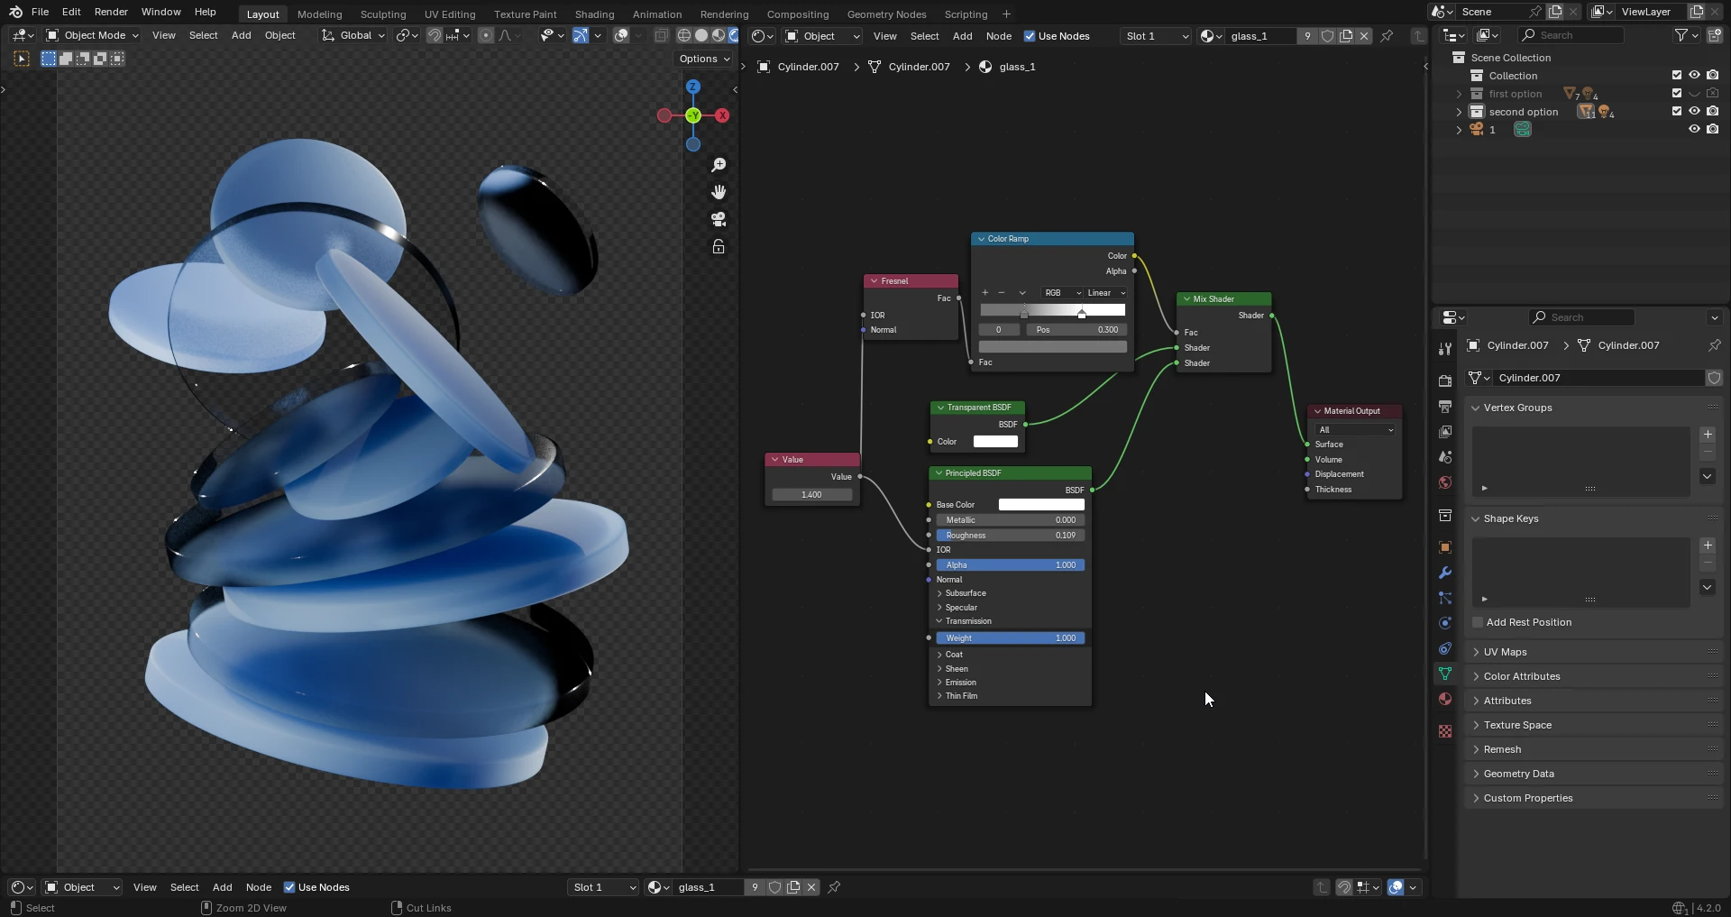Open the Modifiers wrench properties tab

click(1445, 573)
